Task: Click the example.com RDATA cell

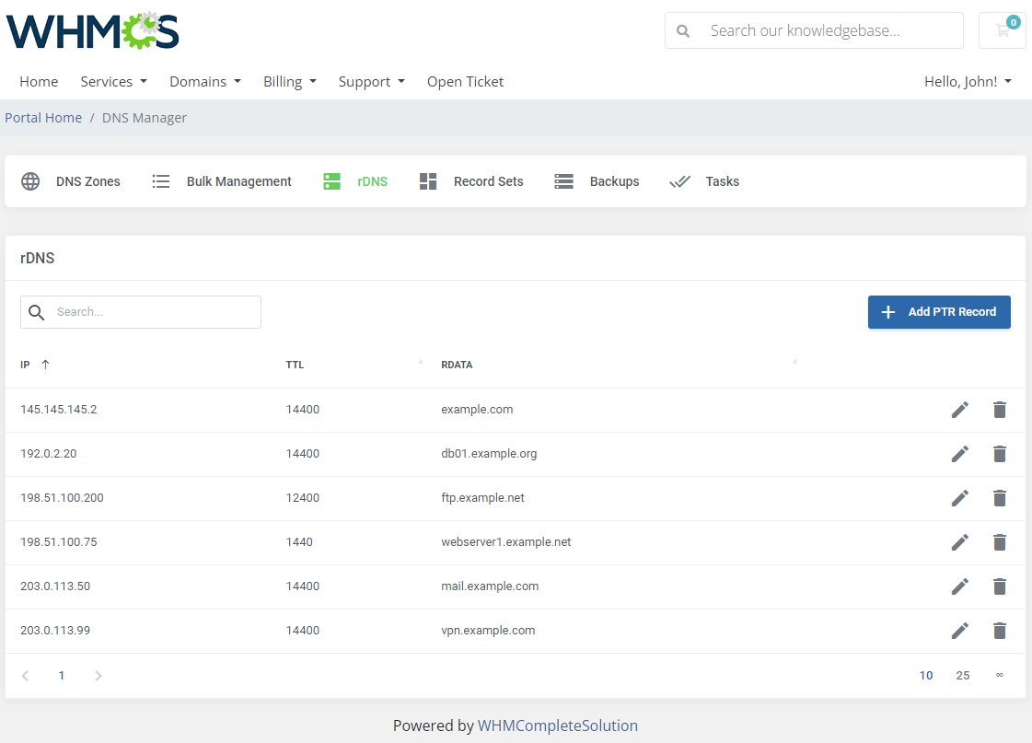Action: [477, 410]
